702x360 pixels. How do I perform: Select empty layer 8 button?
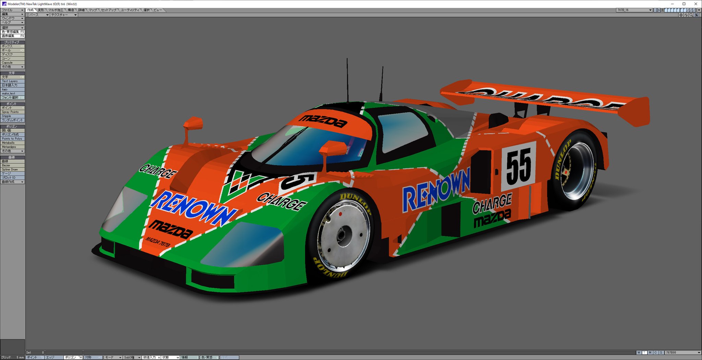pos(688,10)
